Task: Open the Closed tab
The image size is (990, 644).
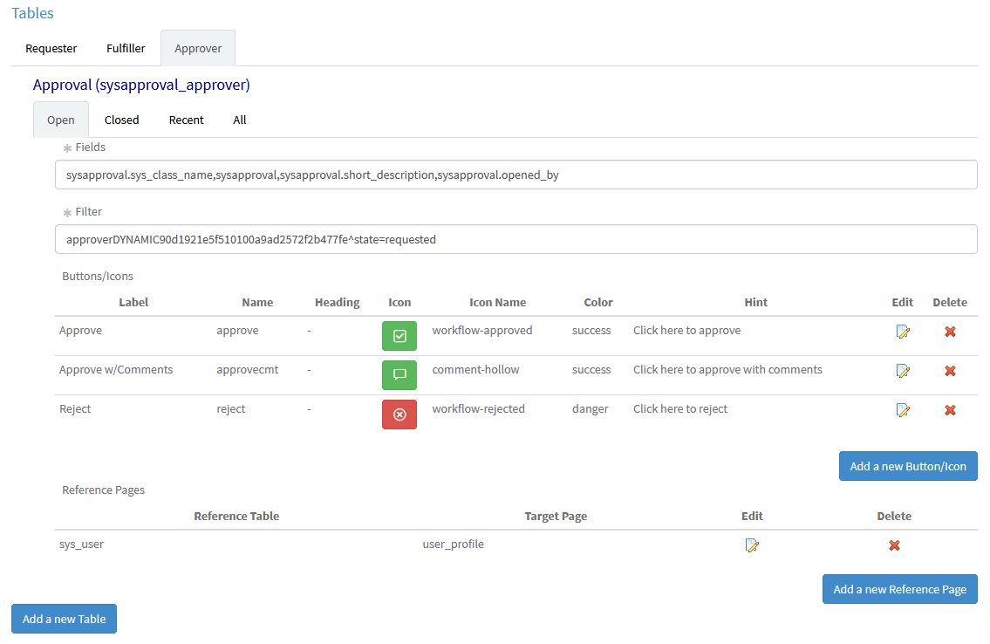Action: click(x=121, y=120)
